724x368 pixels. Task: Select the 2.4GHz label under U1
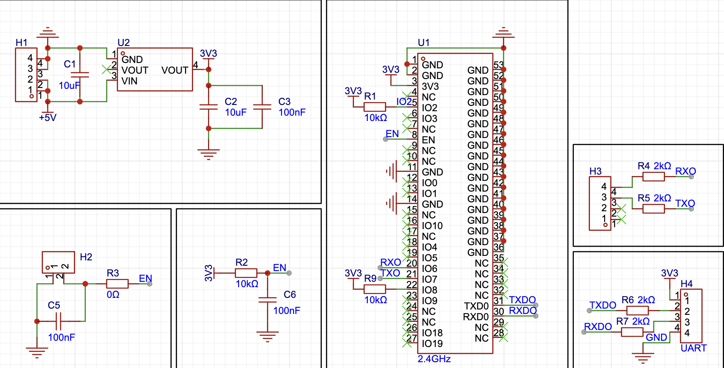coord(434,359)
